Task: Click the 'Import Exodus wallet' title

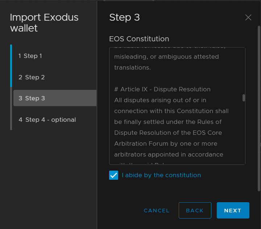Action: tap(44, 22)
